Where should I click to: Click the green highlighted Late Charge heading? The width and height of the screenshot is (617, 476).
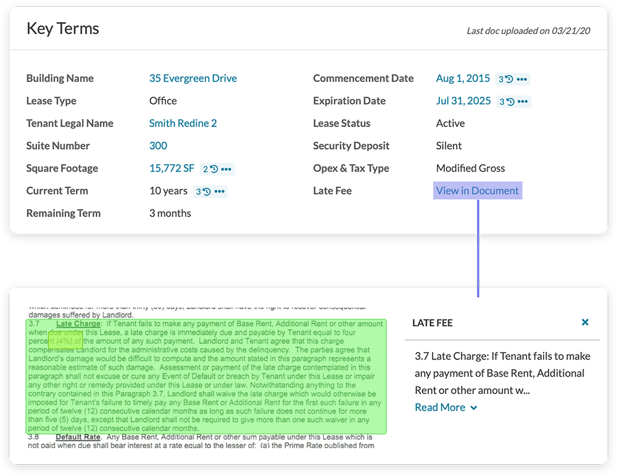78,324
